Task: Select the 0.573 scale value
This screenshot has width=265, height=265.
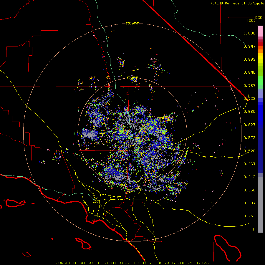Action: [x=249, y=138]
